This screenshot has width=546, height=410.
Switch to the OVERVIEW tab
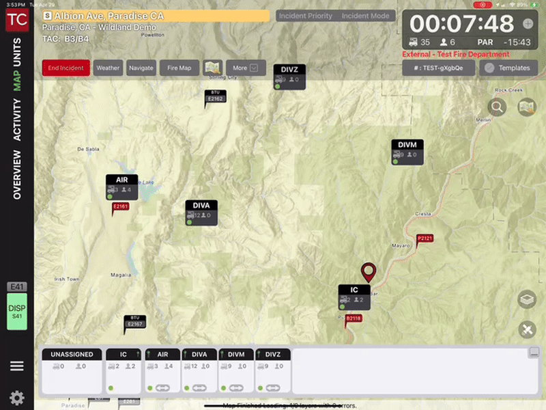click(17, 175)
